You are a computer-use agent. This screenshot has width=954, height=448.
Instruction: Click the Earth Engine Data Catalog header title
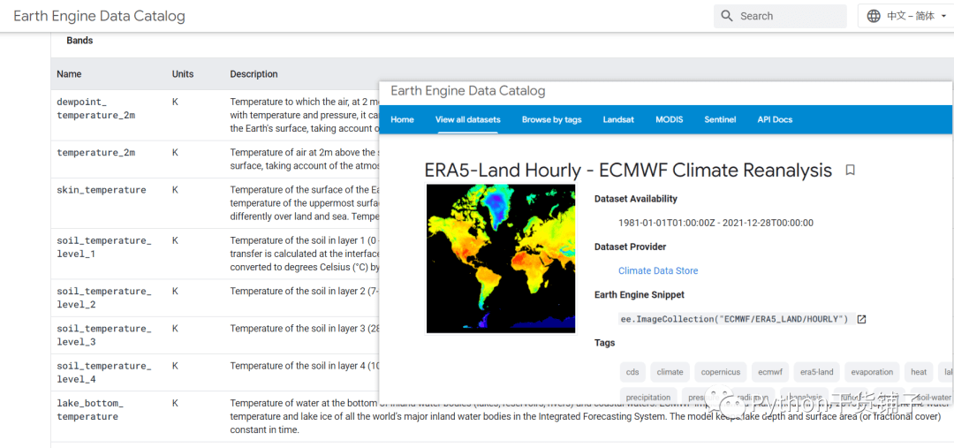click(99, 16)
